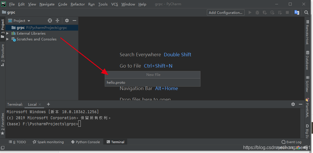Screen dimensions: 313x153
Task: Select the Terminal tool window tab
Action: pos(115,142)
